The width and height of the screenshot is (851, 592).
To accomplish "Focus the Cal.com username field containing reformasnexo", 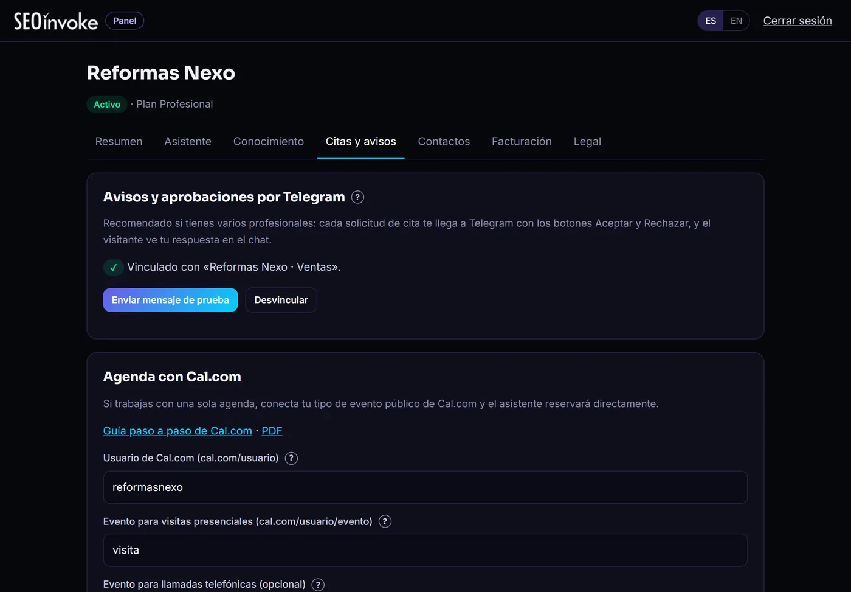I will pyautogui.click(x=425, y=487).
